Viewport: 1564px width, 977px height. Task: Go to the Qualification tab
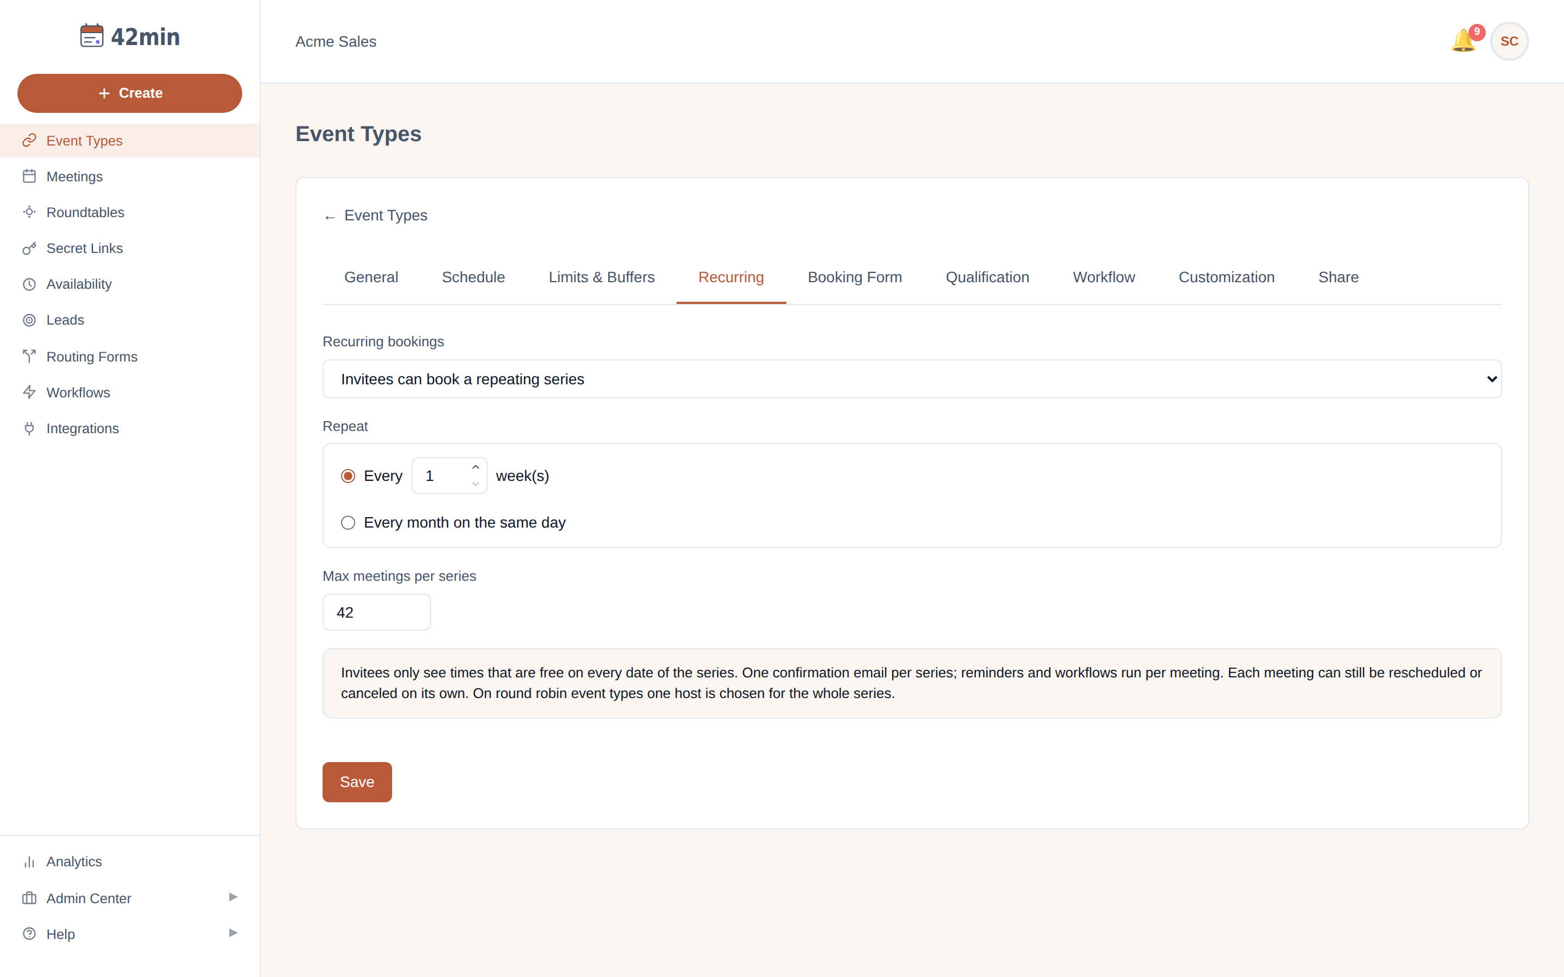pyautogui.click(x=987, y=277)
